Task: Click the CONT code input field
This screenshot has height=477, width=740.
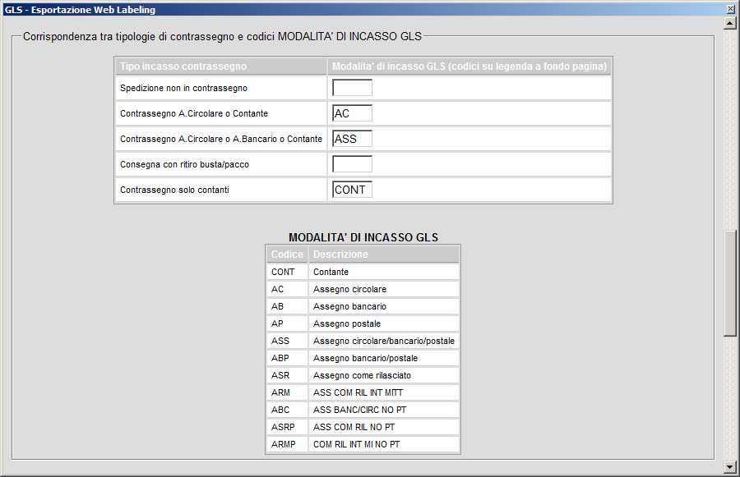Action: [352, 190]
